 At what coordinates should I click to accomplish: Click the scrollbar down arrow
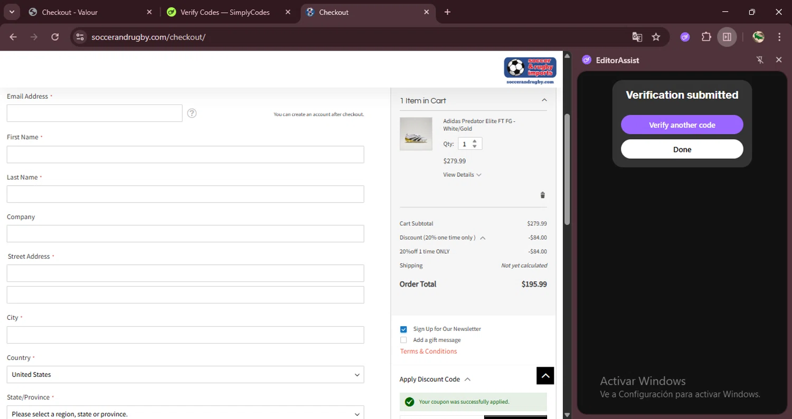tap(567, 415)
